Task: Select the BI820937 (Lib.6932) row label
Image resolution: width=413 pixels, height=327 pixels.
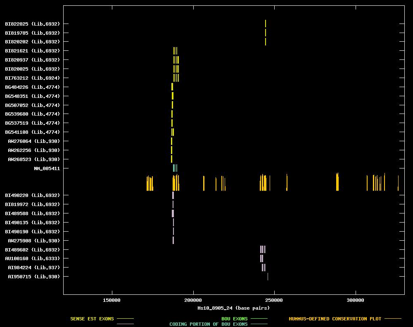Action: [x=32, y=60]
